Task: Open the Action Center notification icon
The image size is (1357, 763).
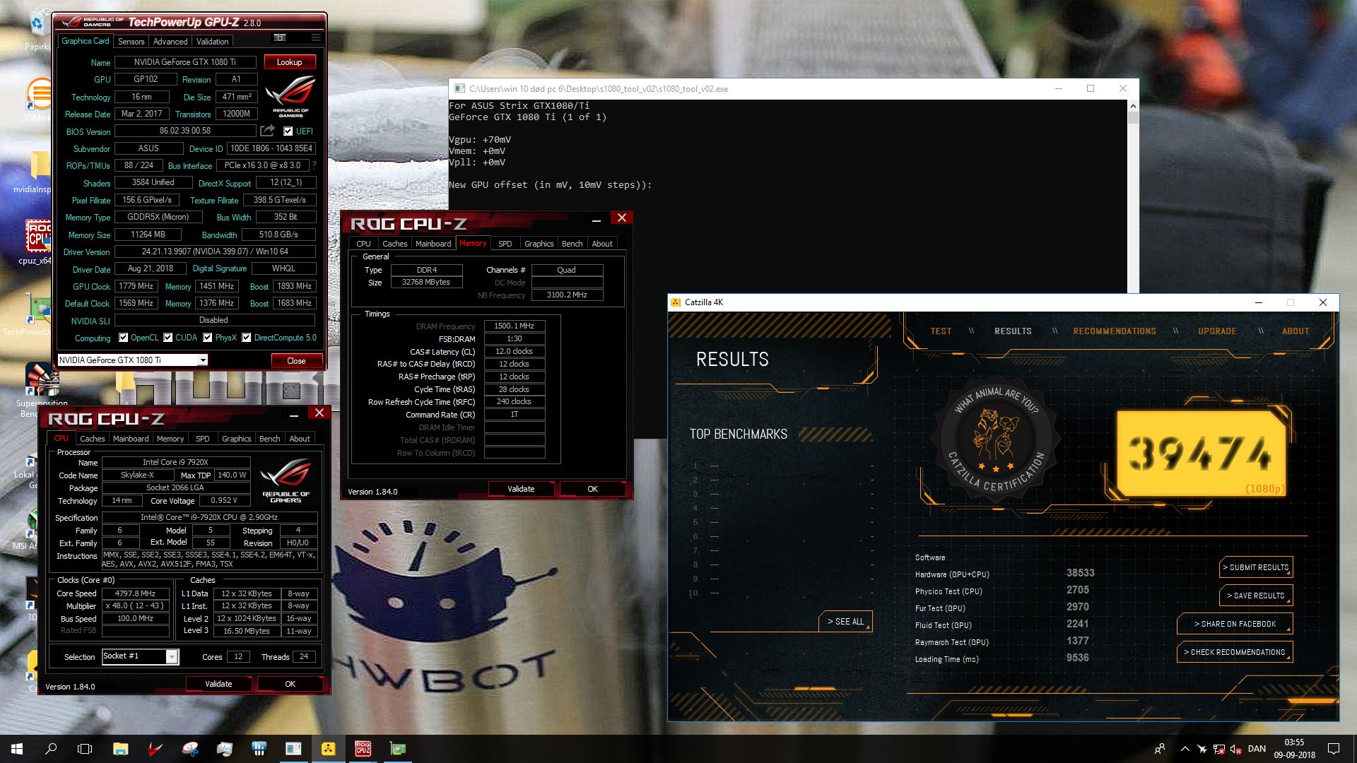Action: pos(1334,749)
